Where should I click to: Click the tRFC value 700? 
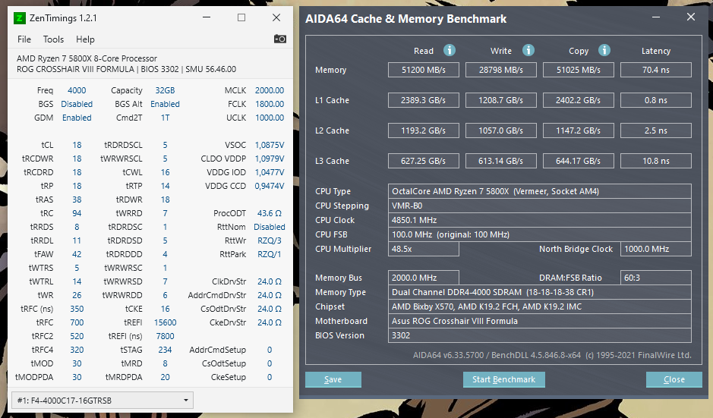[77, 322]
